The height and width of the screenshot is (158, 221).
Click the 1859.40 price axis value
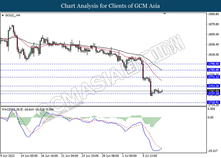click(213, 34)
